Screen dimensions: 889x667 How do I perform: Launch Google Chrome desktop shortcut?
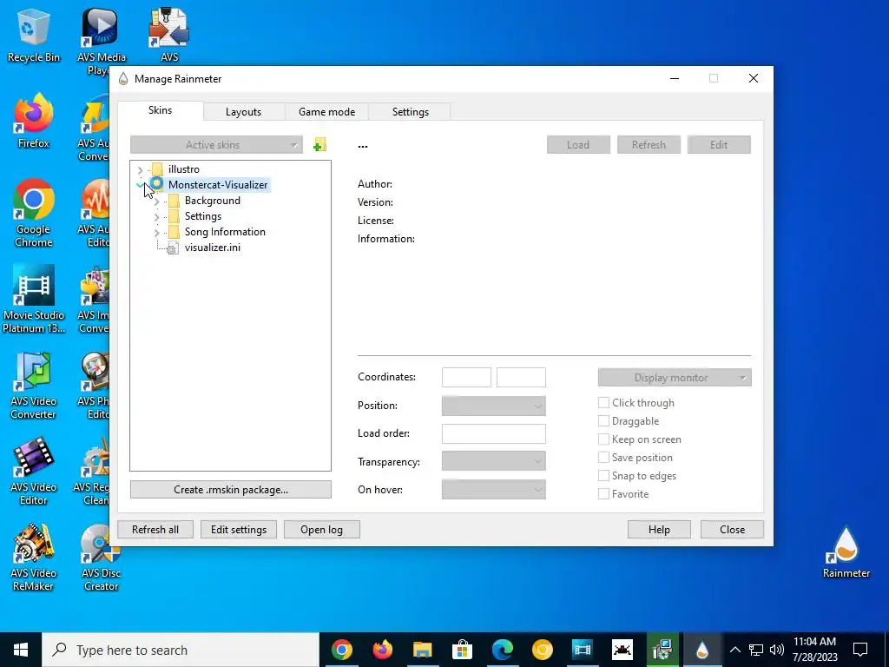tap(34, 214)
